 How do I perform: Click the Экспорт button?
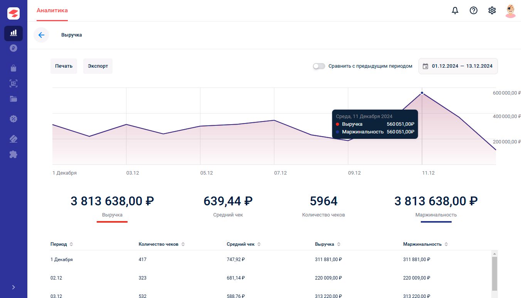[x=98, y=66]
